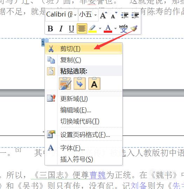Apply yellow text highlight color
Image resolution: width=184 pixels, height=189 pixels.
point(93,29)
